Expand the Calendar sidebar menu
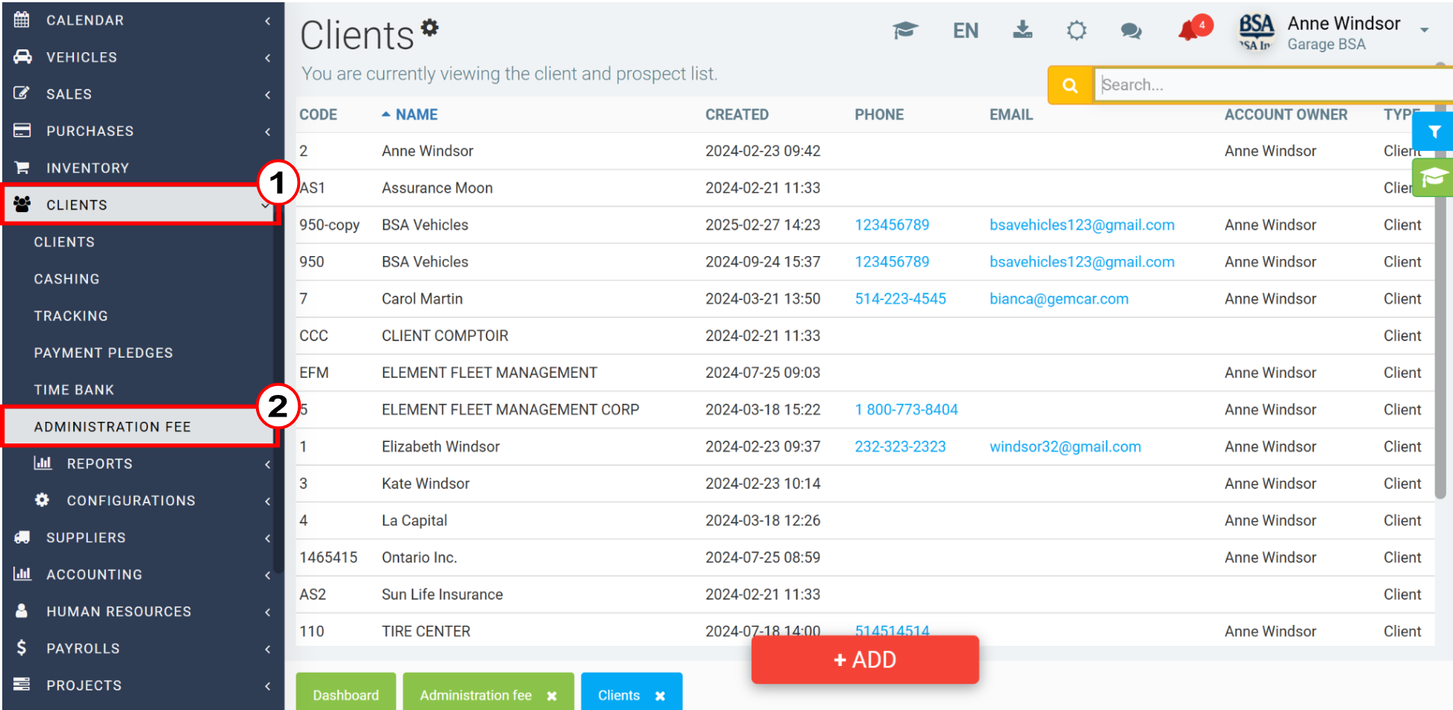The image size is (1453, 710). pos(142,20)
